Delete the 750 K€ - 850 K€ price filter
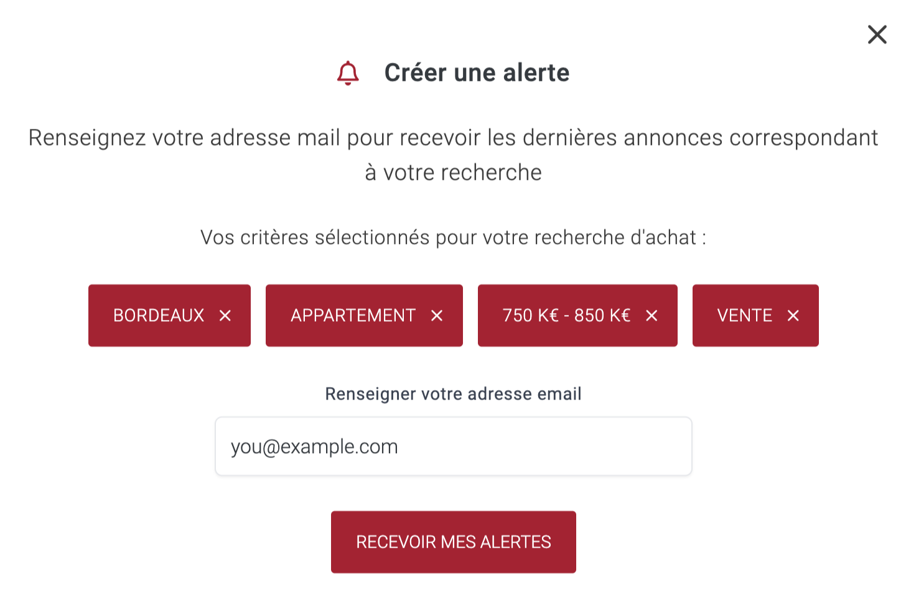 tap(651, 316)
